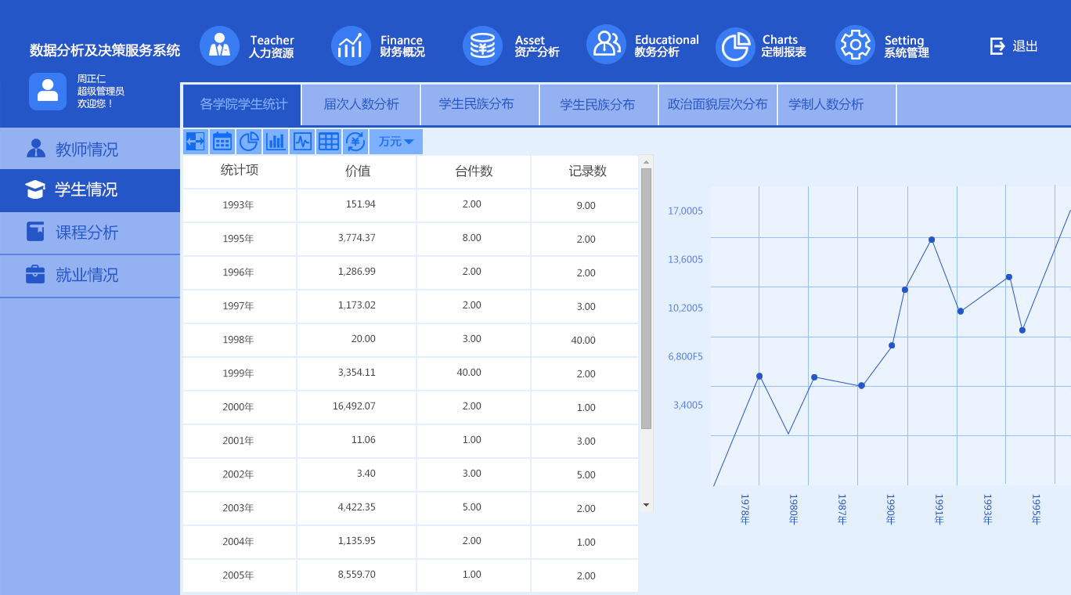1071x595 pixels.
Task: Switch to the 届次人数分析 tab
Action: tap(361, 105)
